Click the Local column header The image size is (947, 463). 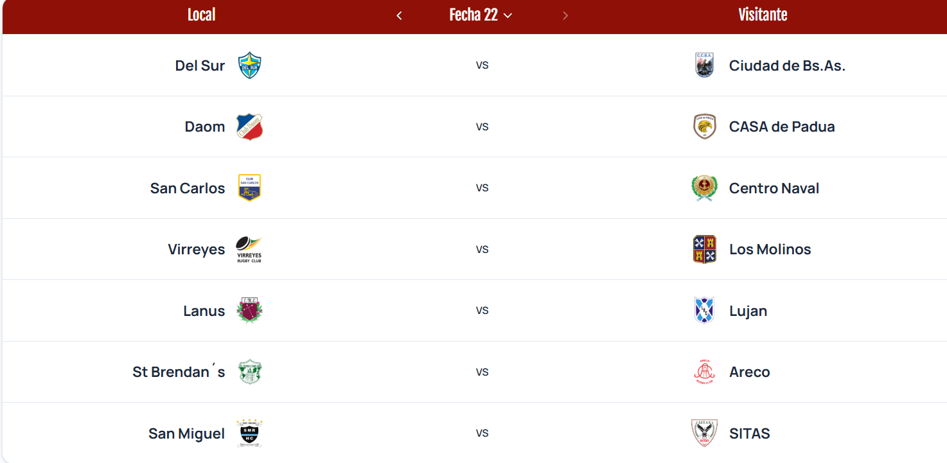pos(201,15)
